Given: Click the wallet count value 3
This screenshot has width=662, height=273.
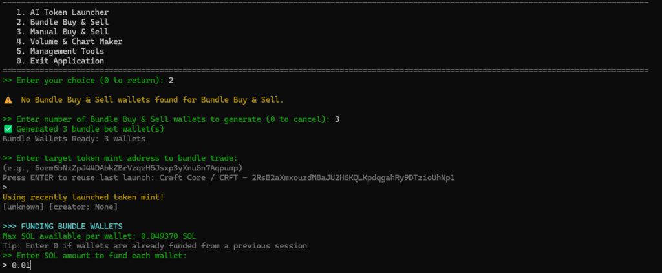Looking at the screenshot, I should (x=337, y=119).
